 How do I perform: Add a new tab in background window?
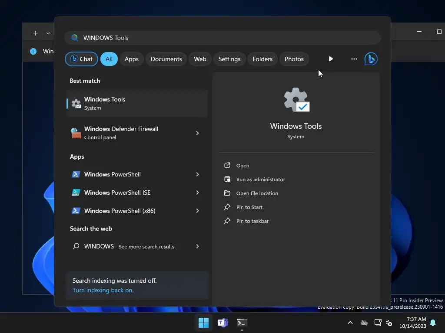tap(36, 33)
